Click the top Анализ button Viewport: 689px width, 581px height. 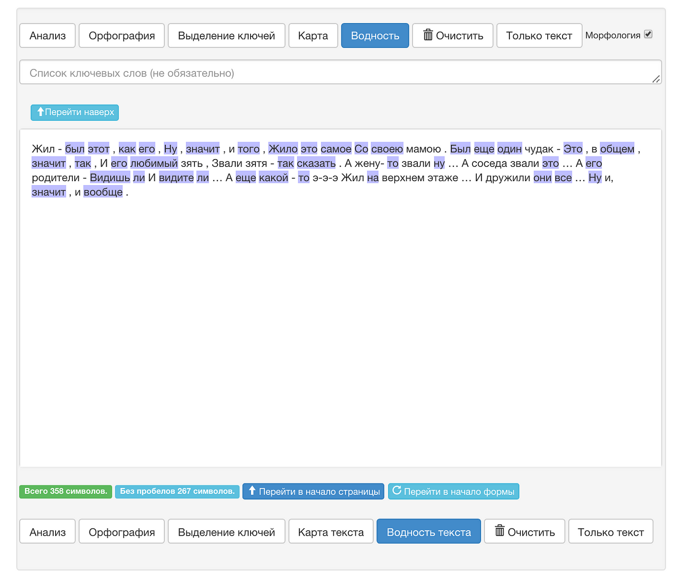point(47,35)
